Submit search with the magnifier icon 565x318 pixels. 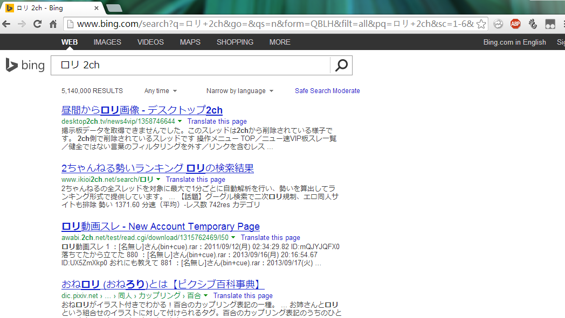[341, 65]
